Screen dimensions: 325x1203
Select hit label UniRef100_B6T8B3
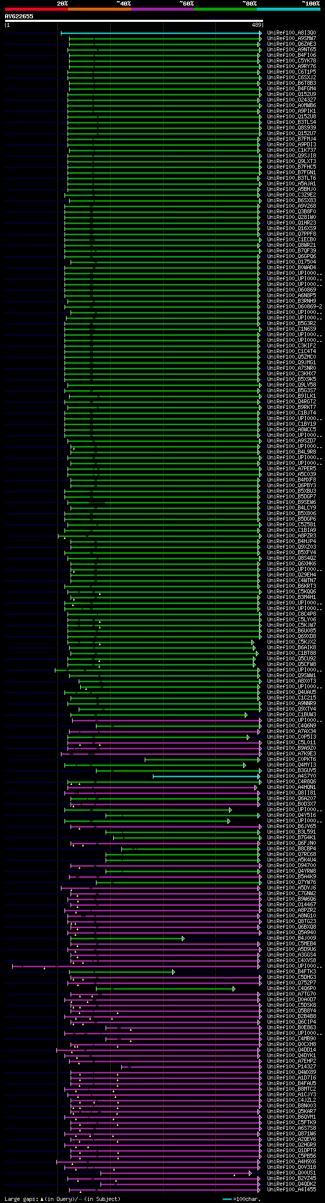[291, 83]
